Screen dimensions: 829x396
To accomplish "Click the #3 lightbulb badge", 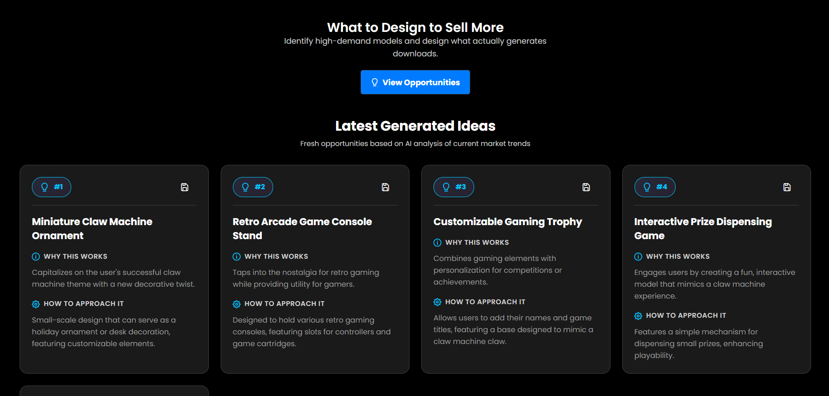I will tap(454, 187).
